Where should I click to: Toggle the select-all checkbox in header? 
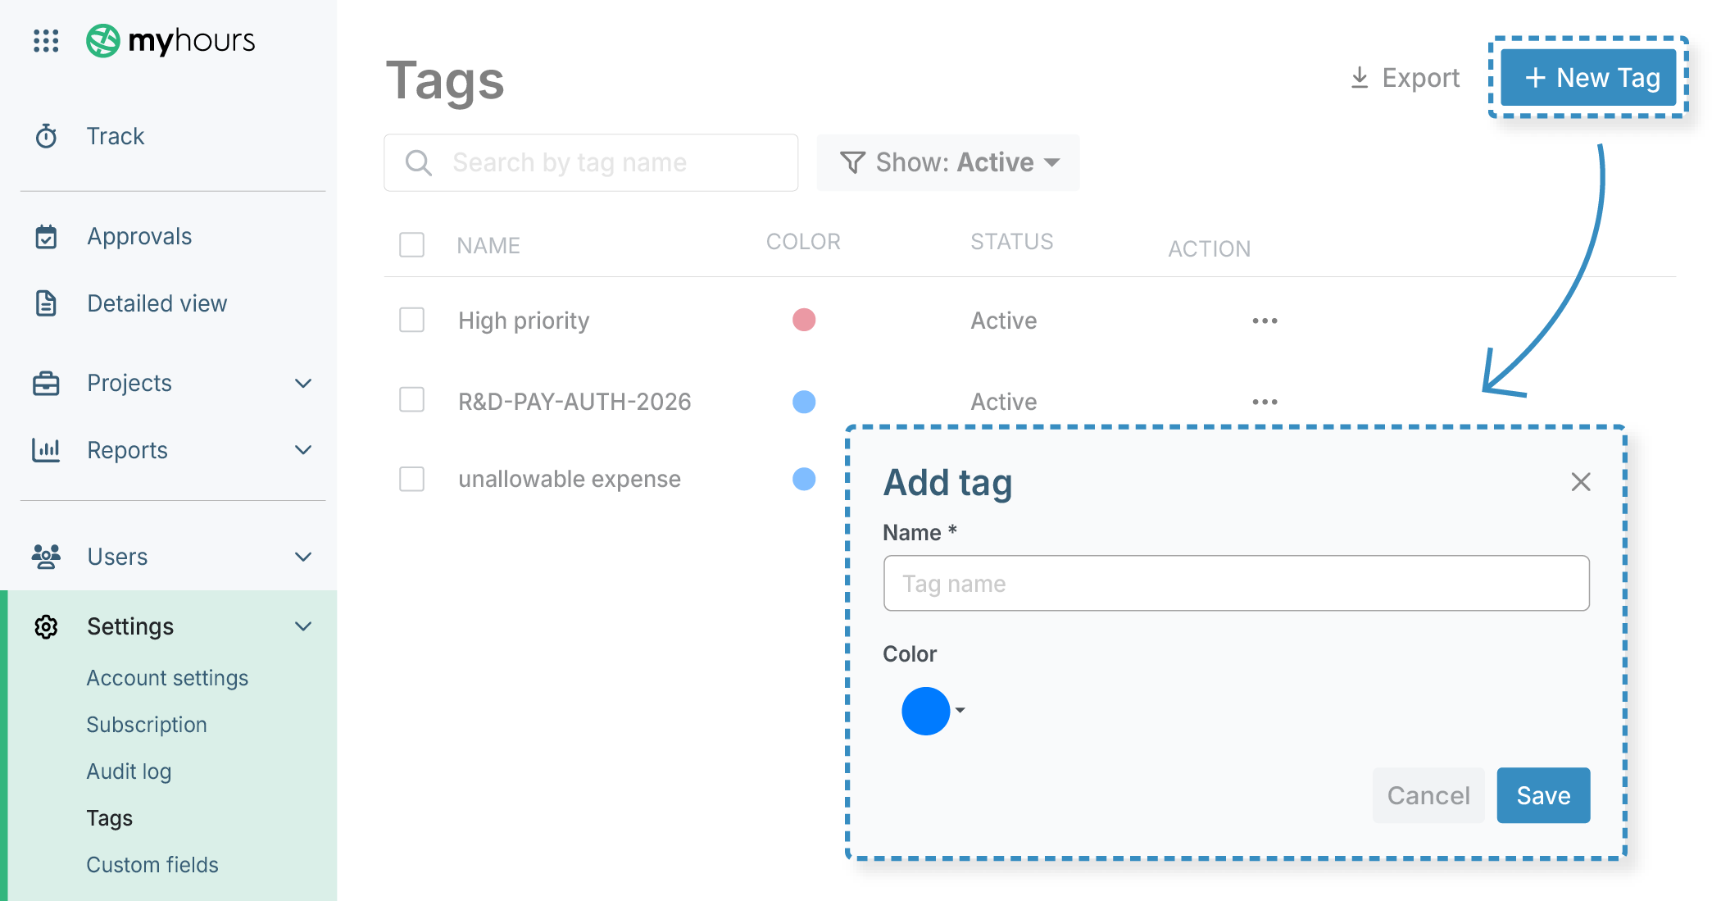point(411,244)
